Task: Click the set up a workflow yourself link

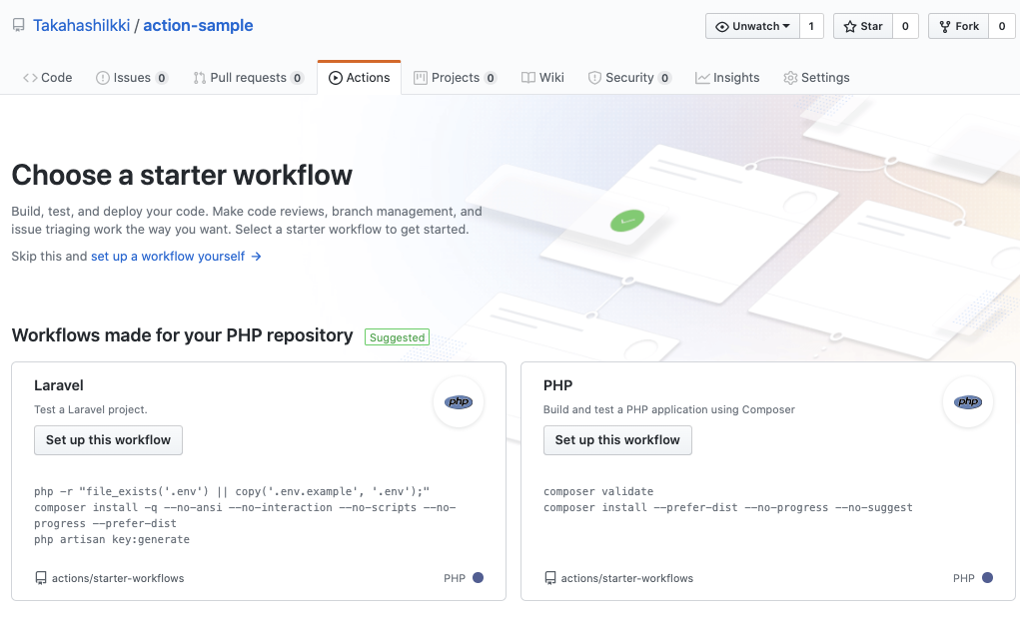Action: (x=168, y=257)
